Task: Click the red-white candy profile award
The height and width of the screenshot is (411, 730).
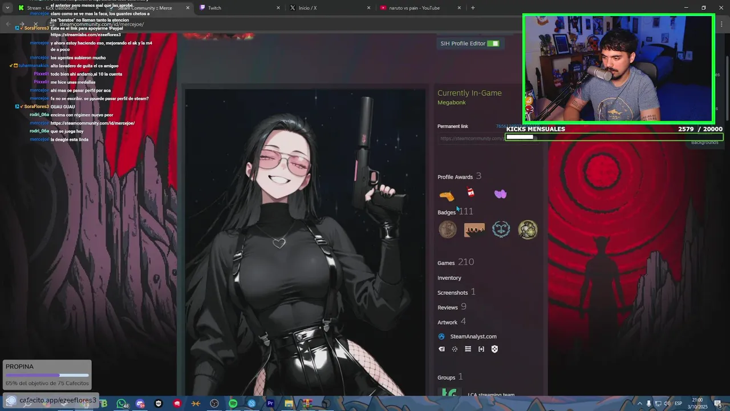Action: point(471,192)
